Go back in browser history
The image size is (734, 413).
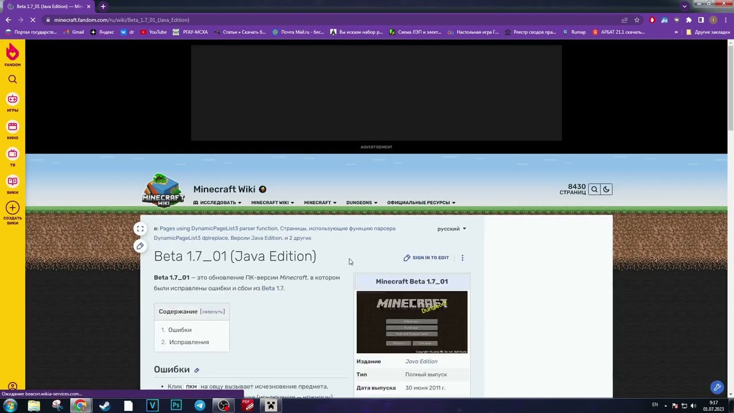(x=8, y=20)
